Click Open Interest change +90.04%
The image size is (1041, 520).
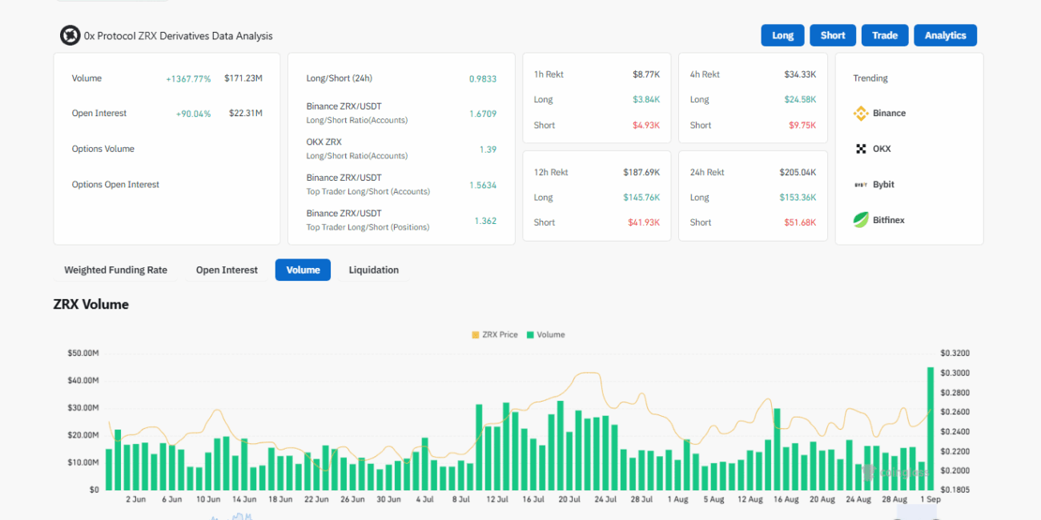(x=193, y=114)
